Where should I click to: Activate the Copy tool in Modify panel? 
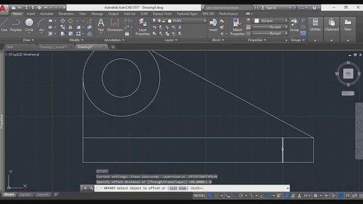tap(63, 27)
